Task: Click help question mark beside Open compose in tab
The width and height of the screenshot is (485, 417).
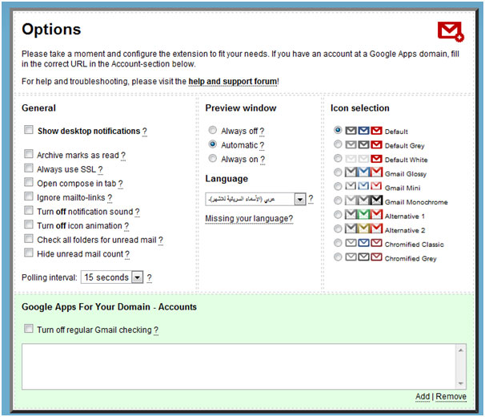Action: pyautogui.click(x=120, y=184)
